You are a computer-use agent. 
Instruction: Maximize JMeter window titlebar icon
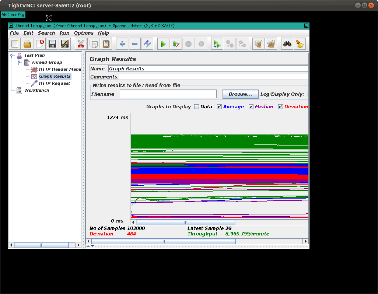(x=306, y=25)
